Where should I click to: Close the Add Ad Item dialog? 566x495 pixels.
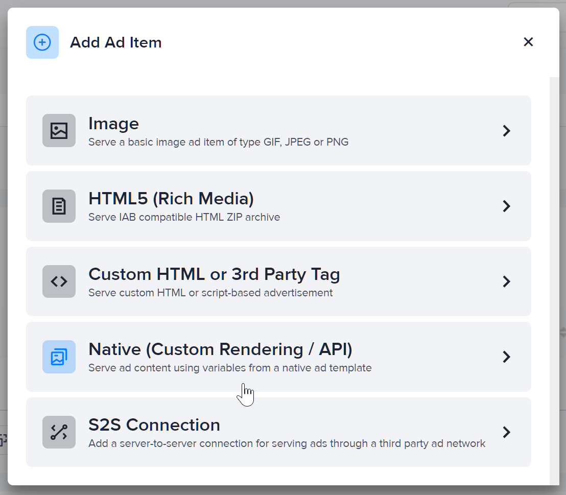pos(528,42)
